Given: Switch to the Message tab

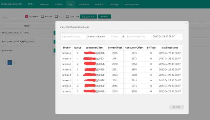Looking at the screenshot, I should (x=114, y=4).
